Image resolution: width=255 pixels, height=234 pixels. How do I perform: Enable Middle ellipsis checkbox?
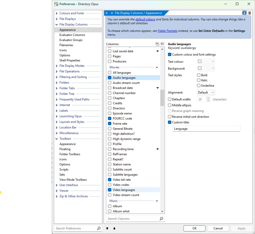pos(169,105)
